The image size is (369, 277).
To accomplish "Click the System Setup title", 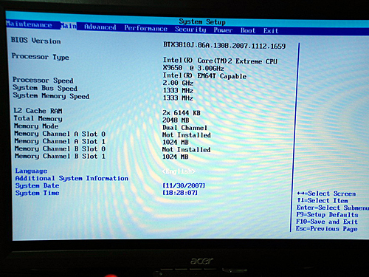I will tap(202, 21).
